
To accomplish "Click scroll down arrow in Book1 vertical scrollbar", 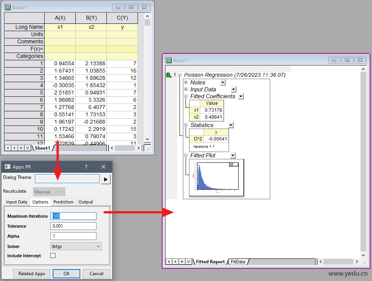I will pyautogui.click(x=363, y=255).
